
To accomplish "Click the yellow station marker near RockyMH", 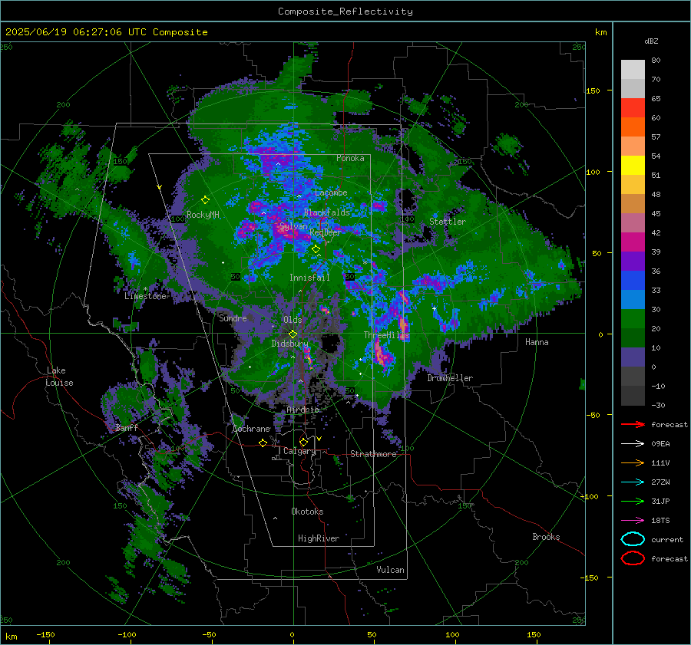I will click(x=205, y=200).
